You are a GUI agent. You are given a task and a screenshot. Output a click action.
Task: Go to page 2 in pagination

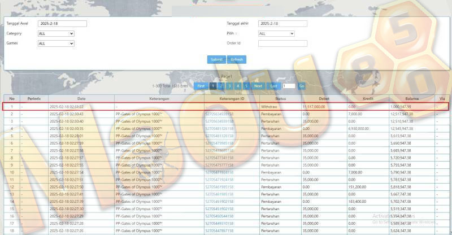pyautogui.click(x=221, y=86)
